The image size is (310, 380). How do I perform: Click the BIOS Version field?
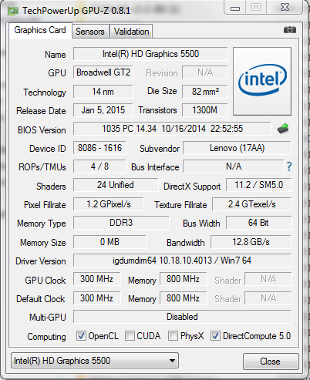[x=172, y=129]
